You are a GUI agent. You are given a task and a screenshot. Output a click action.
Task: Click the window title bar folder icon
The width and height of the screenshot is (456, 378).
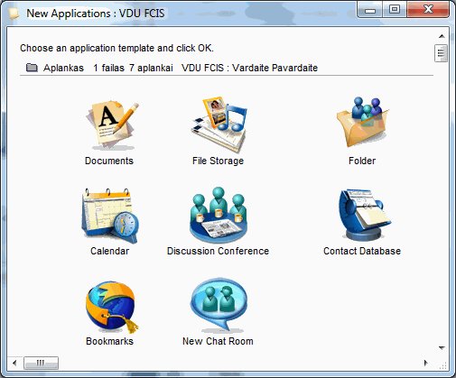tap(14, 14)
